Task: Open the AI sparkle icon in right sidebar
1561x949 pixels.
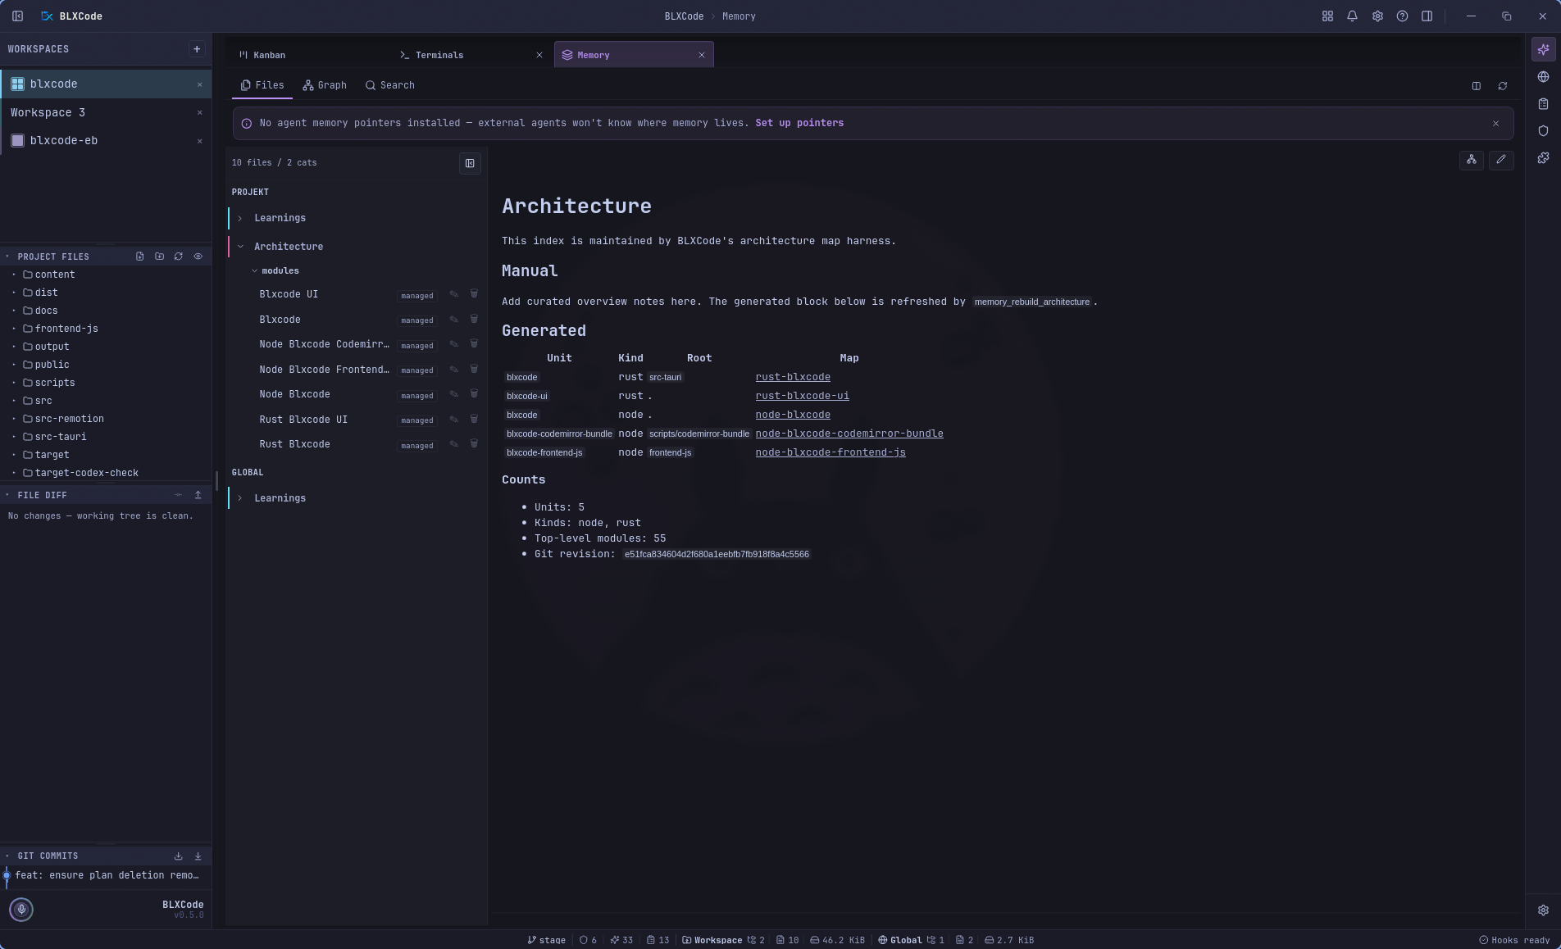Action: click(x=1544, y=49)
